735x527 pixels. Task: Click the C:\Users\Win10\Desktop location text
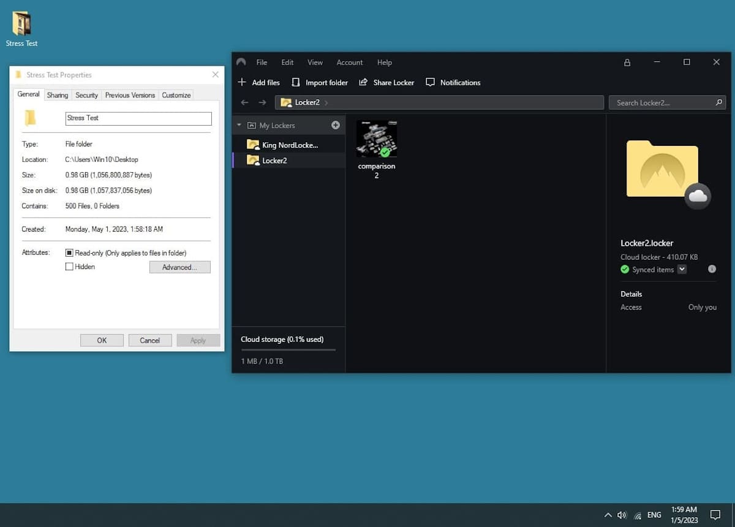click(x=102, y=159)
